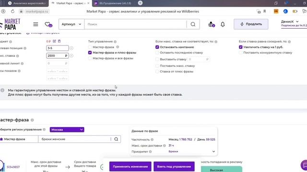Open the Артикул search type dropdown

[71, 24]
